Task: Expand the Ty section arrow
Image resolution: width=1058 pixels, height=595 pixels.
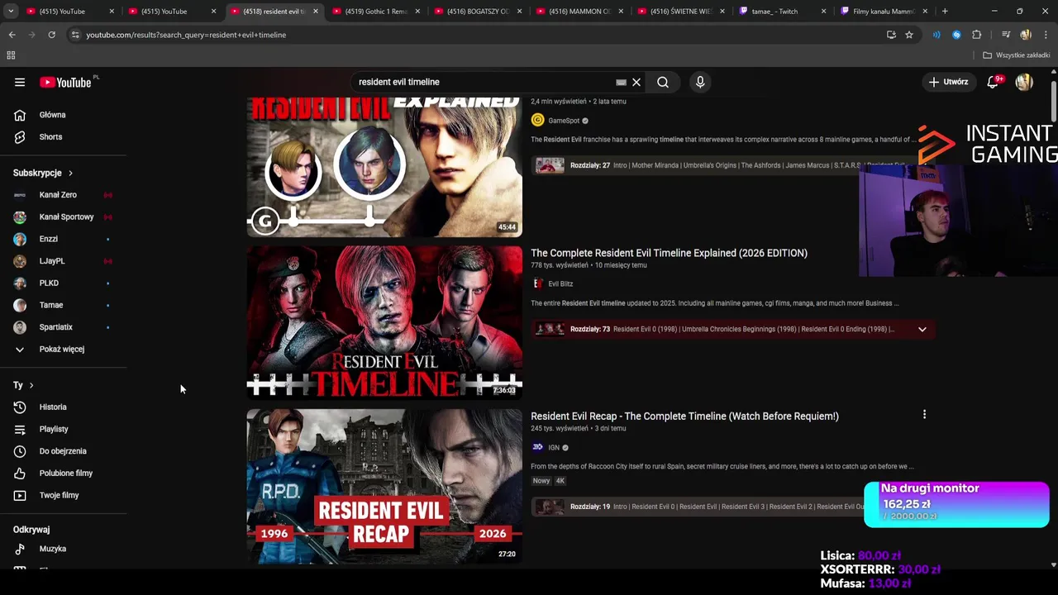Action: click(x=31, y=385)
